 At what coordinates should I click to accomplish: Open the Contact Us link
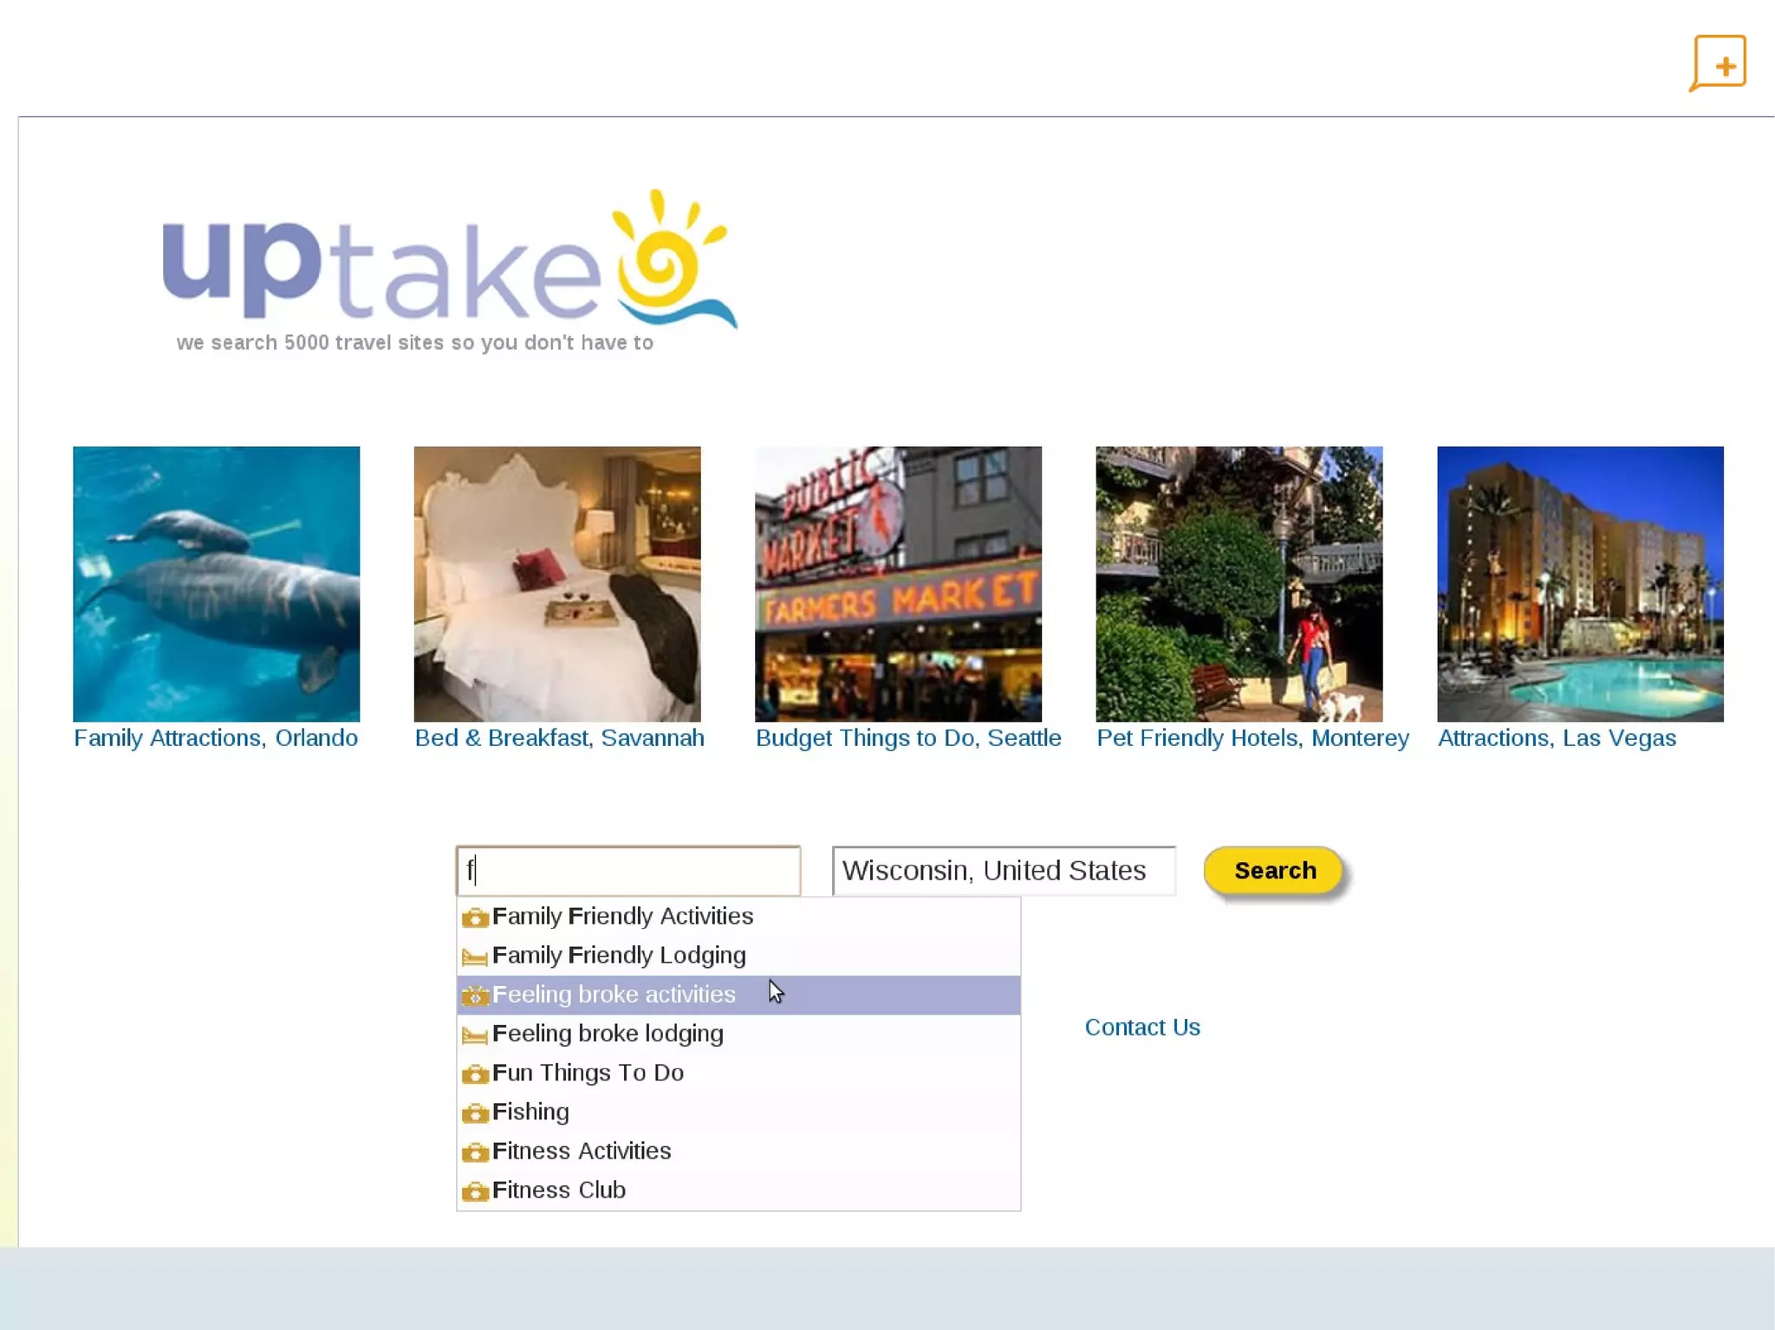click(x=1142, y=1028)
